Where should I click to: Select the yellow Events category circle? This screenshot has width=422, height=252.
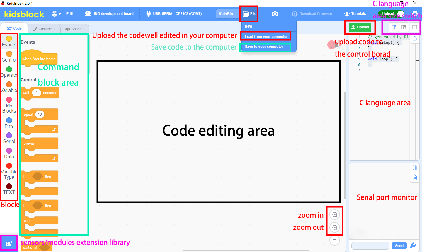(9, 39)
